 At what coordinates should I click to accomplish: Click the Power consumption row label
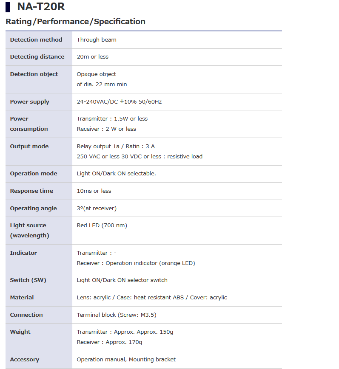[x=29, y=124]
